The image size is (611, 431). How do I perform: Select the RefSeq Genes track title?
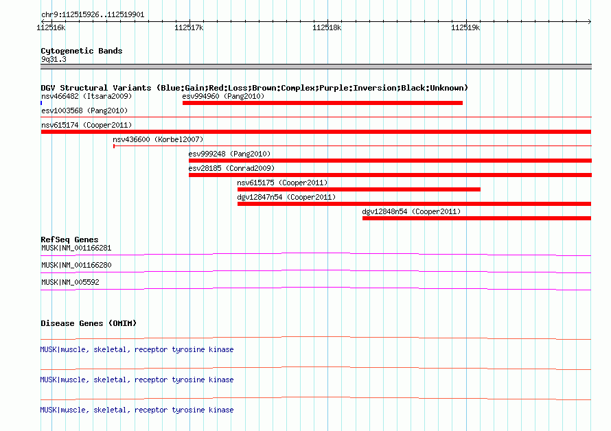pos(69,240)
